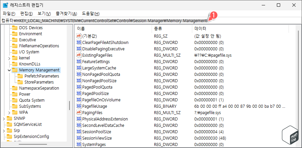This screenshot has width=302, height=148.
Task: Select the FeatureSettings DWORD icon
Action: pyautogui.click(x=79, y=61)
